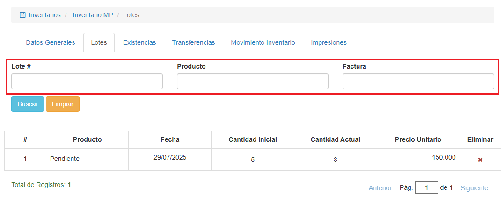Click the inventory icon in the breadcrumb
504x222 pixels.
coord(22,15)
